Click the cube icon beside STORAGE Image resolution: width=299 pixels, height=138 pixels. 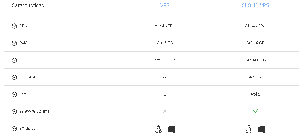pos(14,77)
